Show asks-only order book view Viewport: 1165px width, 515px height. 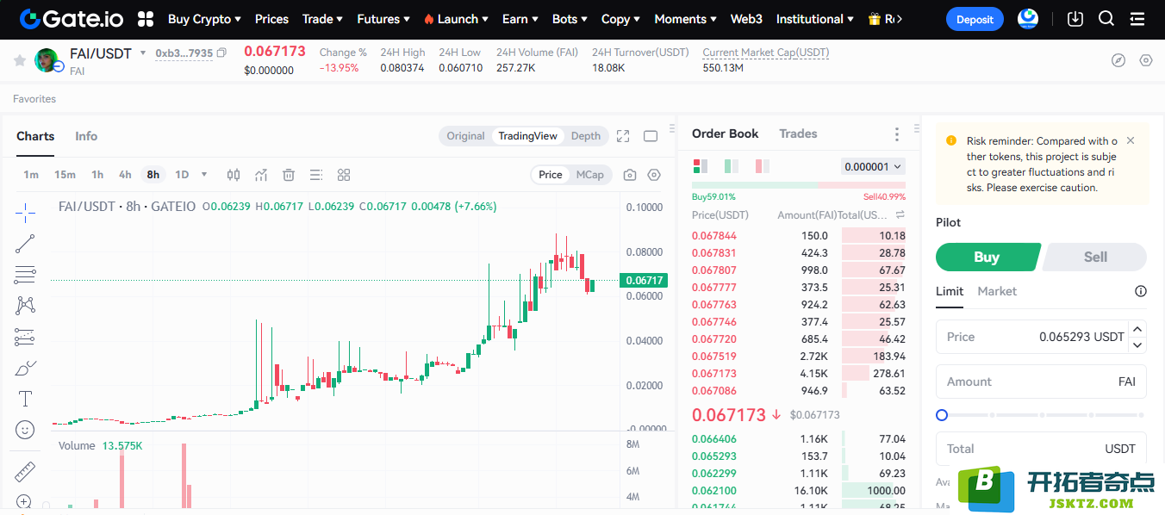click(x=763, y=166)
